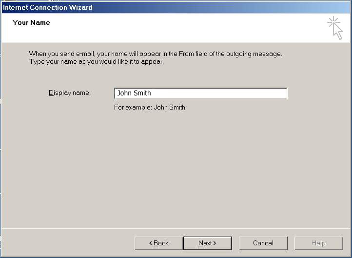This screenshot has width=352, height=258.
Task: Cancel the Internet Connection Wizard
Action: (x=263, y=243)
